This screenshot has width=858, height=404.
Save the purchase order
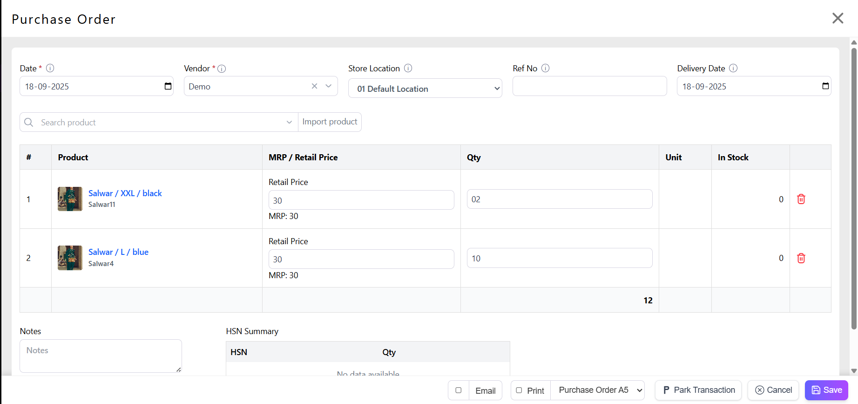pyautogui.click(x=826, y=390)
